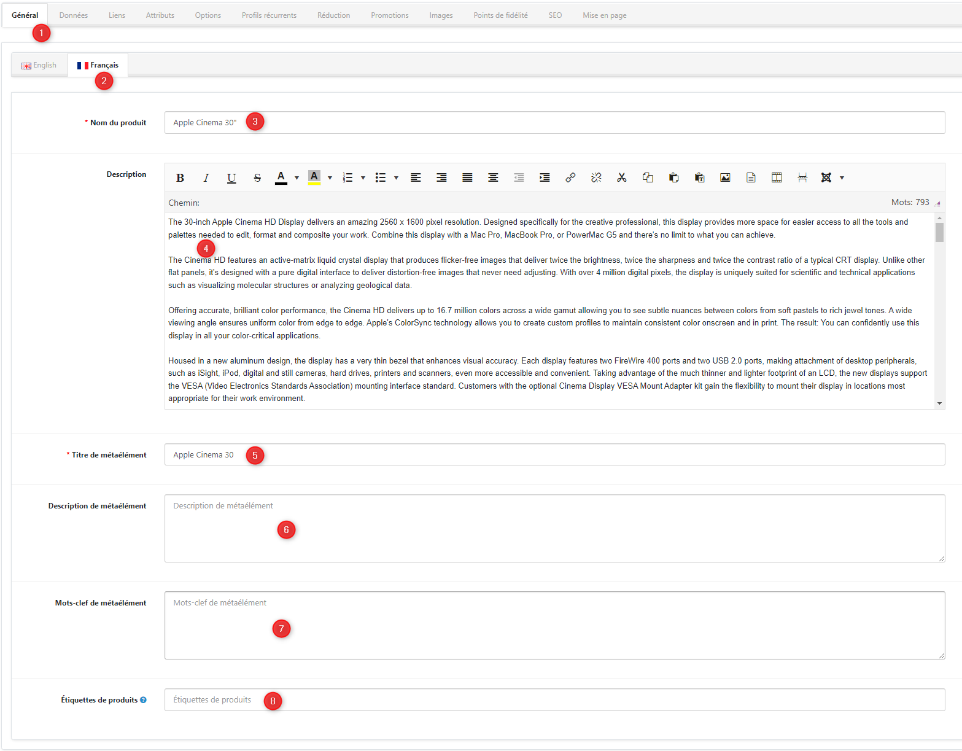Focus the Titre de métaélément field
The image size is (962, 751).
554,455
